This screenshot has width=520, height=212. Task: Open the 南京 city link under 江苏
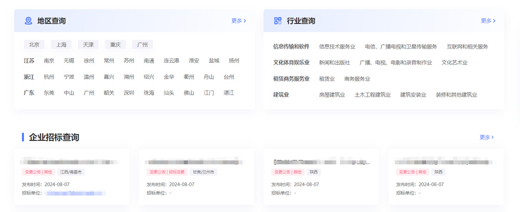click(x=49, y=61)
